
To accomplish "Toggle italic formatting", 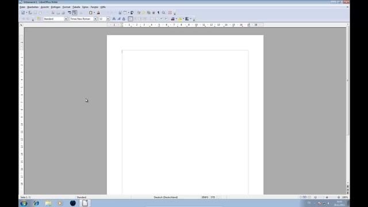I will [119, 19].
